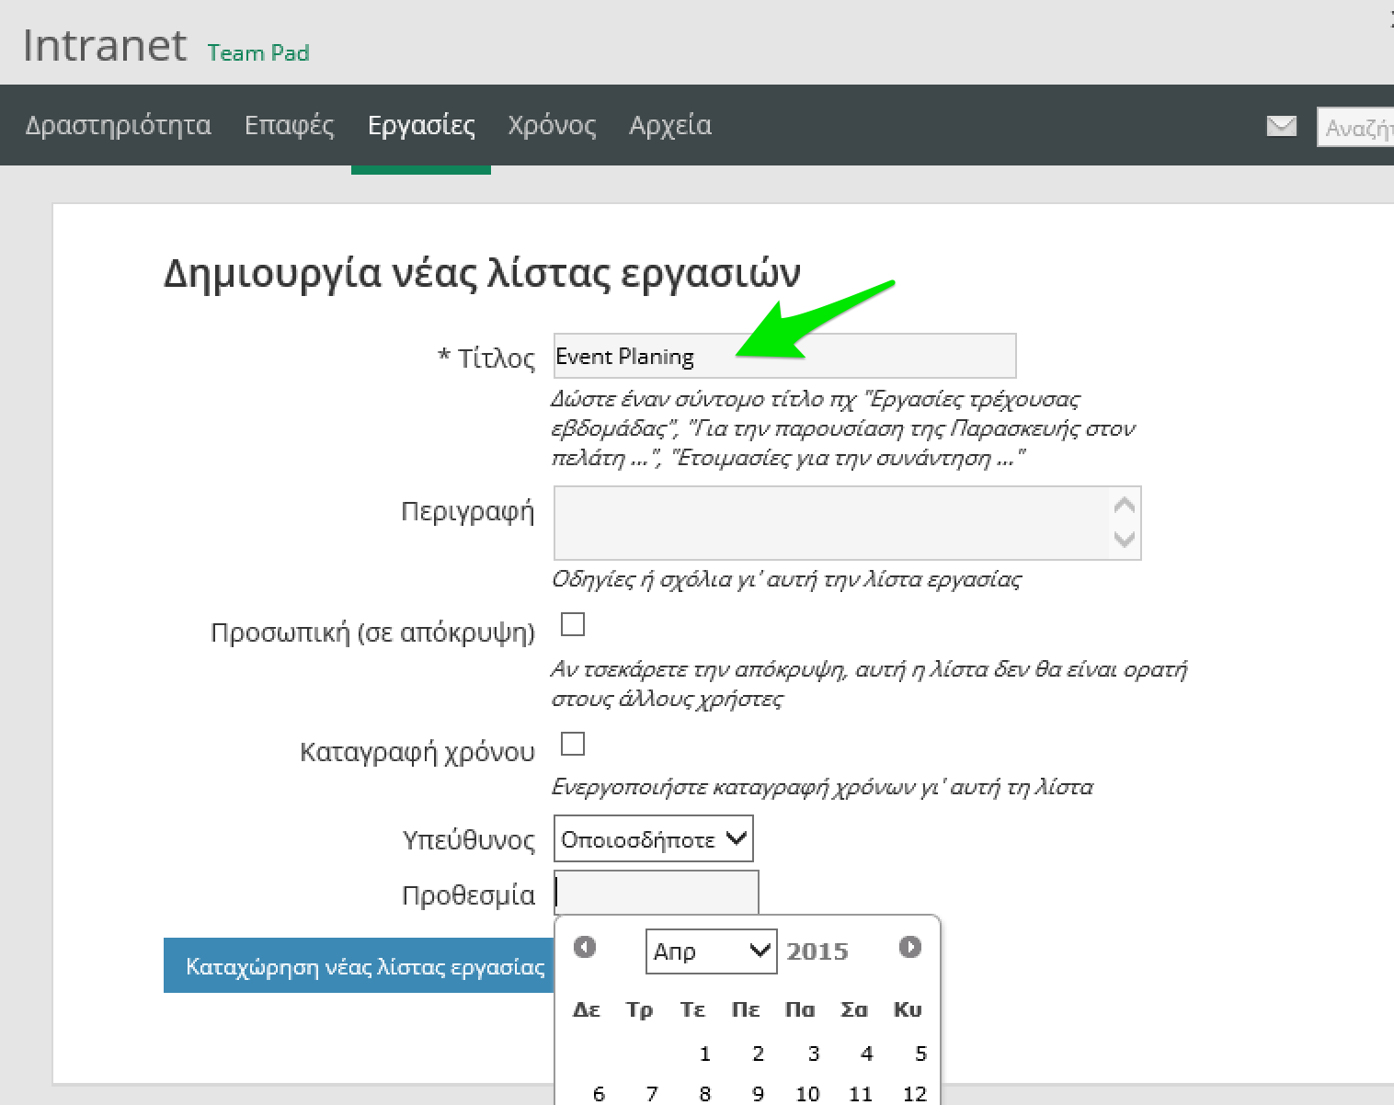The width and height of the screenshot is (1394, 1105).
Task: Open the Χρόνος menu item
Action: (x=552, y=125)
